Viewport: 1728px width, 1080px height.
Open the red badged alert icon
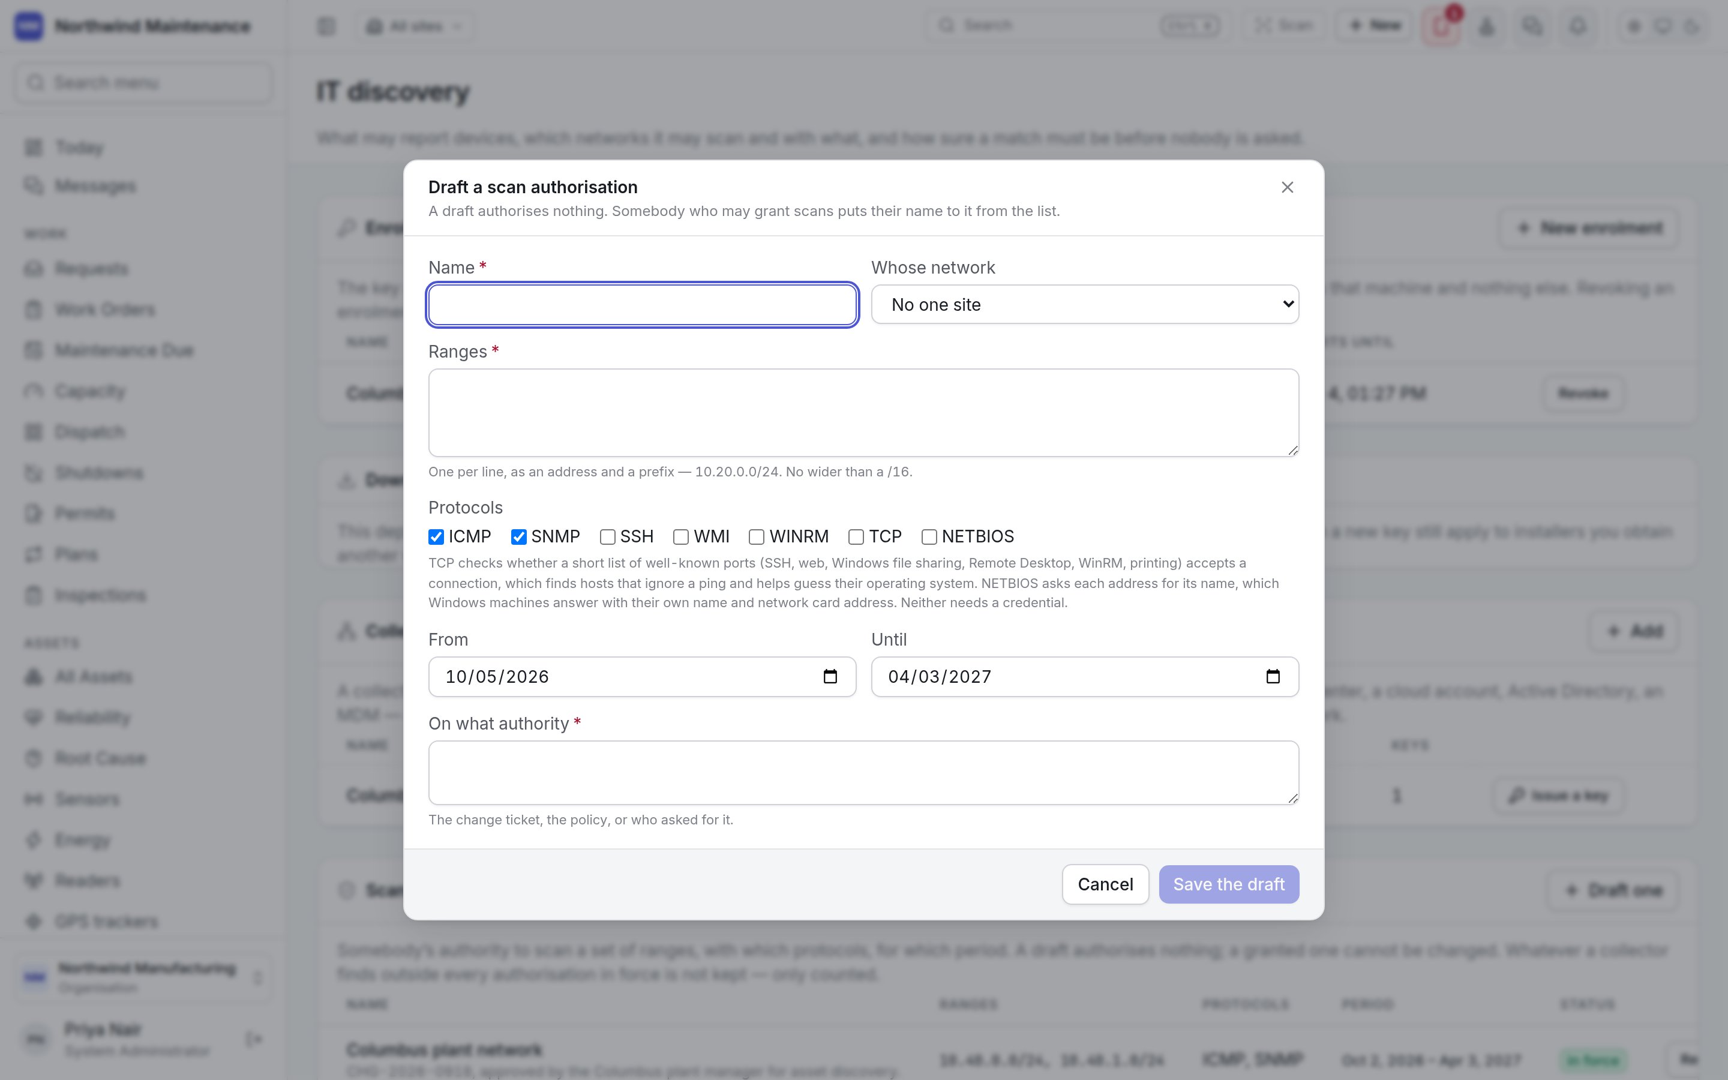tap(1442, 26)
